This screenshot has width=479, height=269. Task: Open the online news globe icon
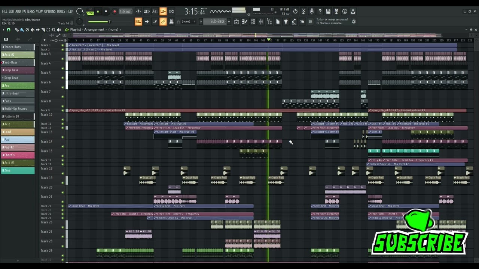tap(354, 22)
